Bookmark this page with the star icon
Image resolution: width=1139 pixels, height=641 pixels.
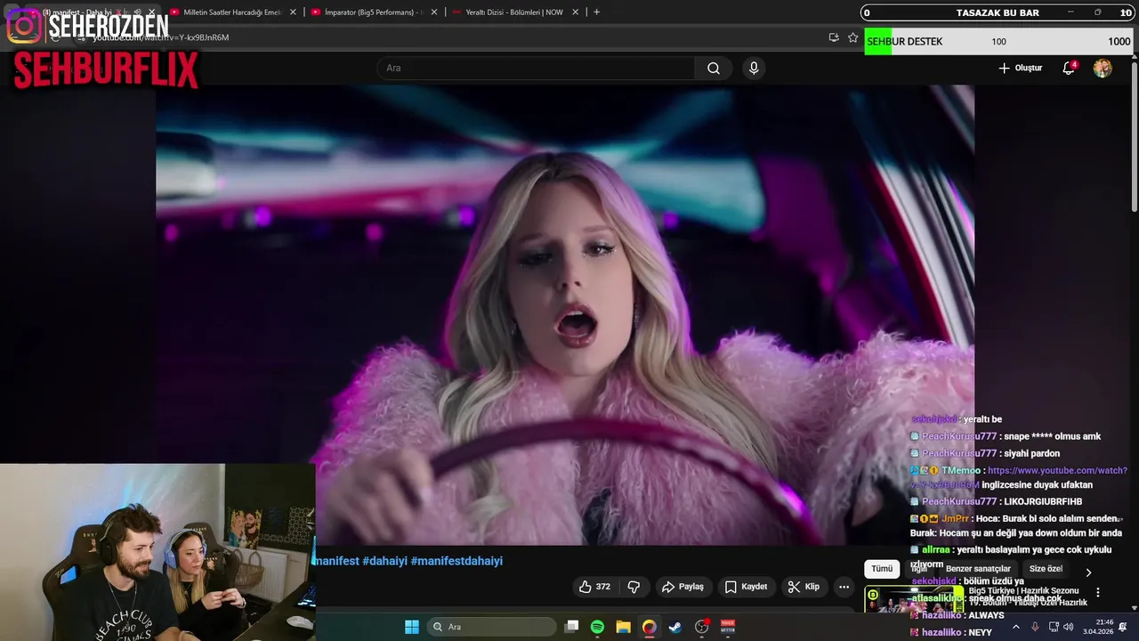click(x=852, y=37)
